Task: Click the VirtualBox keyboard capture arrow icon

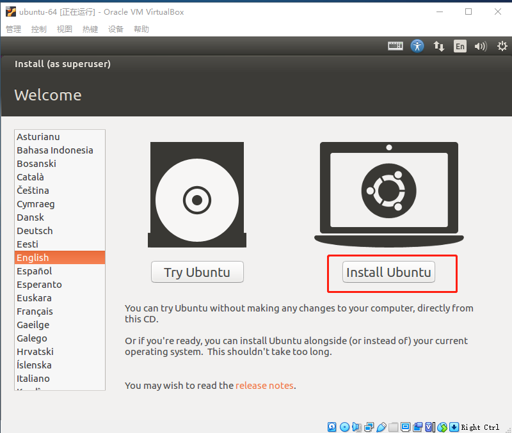Action: (x=454, y=427)
